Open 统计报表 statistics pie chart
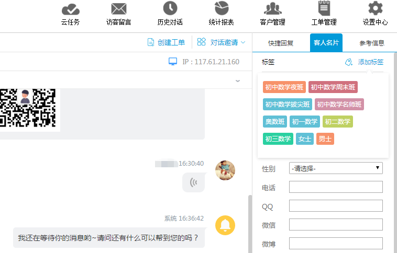 (222, 9)
